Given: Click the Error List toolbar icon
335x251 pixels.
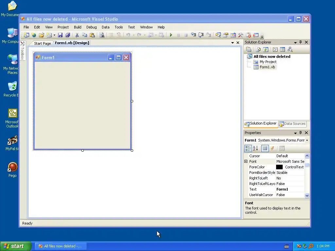Looking at the screenshot, I should point(248,35).
